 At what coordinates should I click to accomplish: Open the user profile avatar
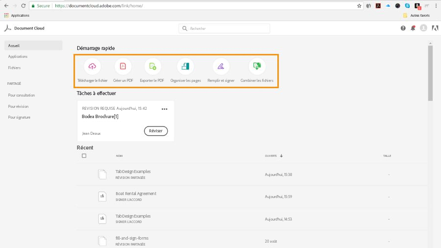423,28
